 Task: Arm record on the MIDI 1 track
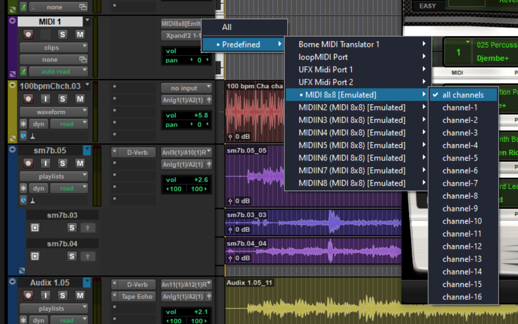click(x=28, y=35)
